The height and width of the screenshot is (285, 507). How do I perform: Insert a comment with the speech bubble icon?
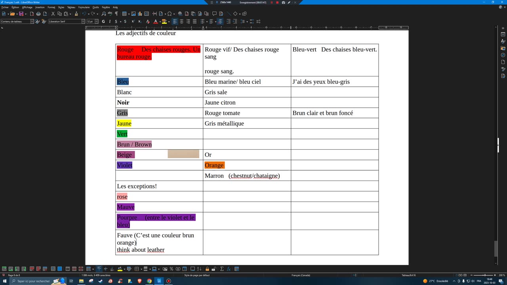(x=214, y=14)
